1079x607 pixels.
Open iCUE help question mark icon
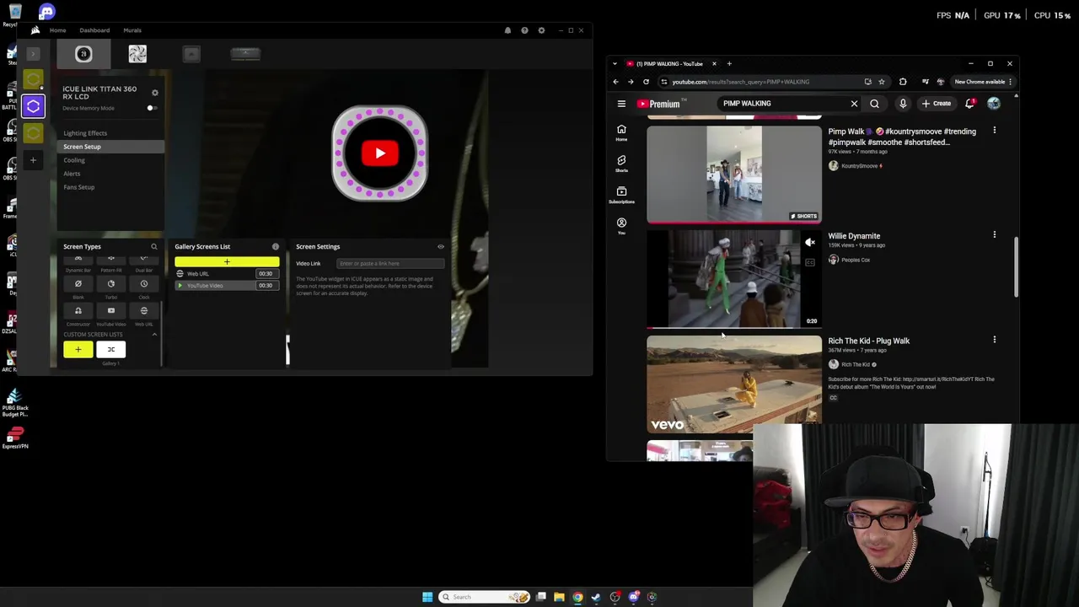point(524,30)
